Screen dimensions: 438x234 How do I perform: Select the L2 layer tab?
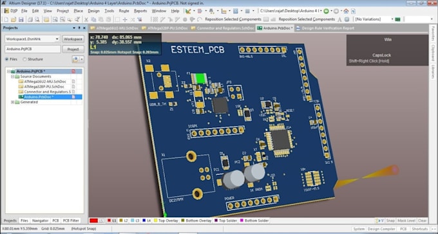[x=124, y=221]
